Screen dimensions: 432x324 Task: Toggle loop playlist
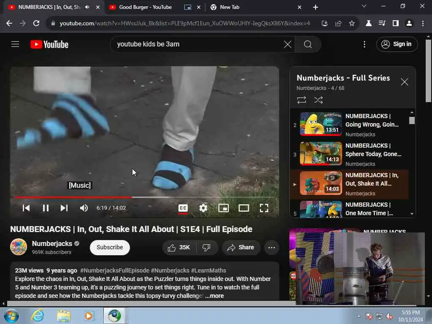pos(302,100)
